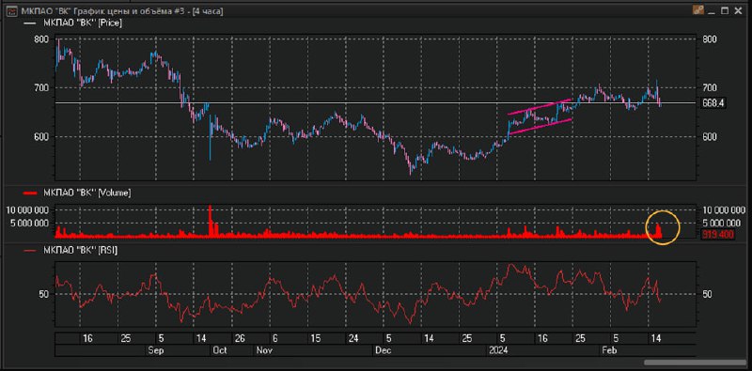The width and height of the screenshot is (752, 371).
Task: Click the date label 6 on the time axis
Action: tap(274, 338)
